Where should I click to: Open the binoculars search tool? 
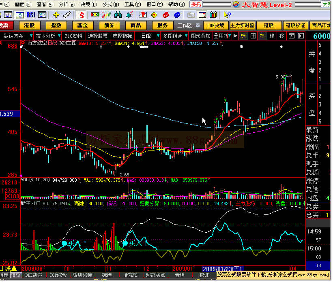click(x=118, y=15)
